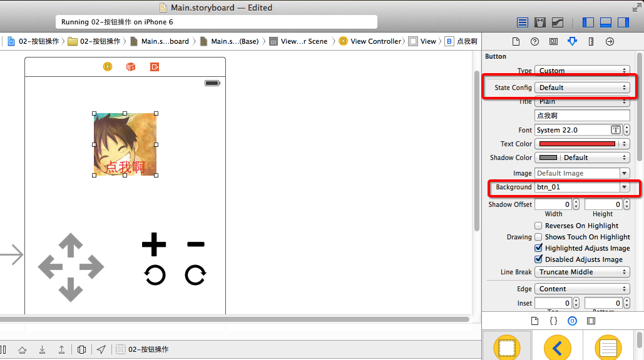This screenshot has height=360, width=644.
Task: Open the Text Color dropdown arrows
Action: (625, 144)
